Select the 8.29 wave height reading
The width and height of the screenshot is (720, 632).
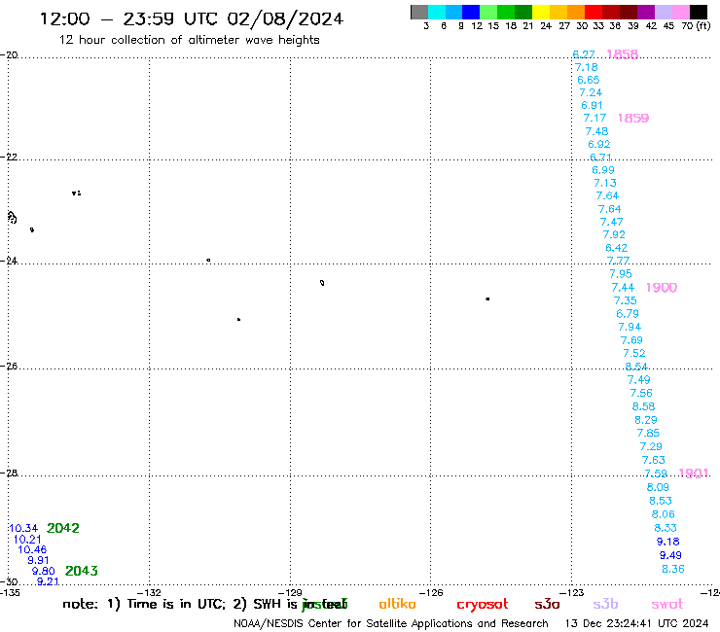tap(646, 420)
